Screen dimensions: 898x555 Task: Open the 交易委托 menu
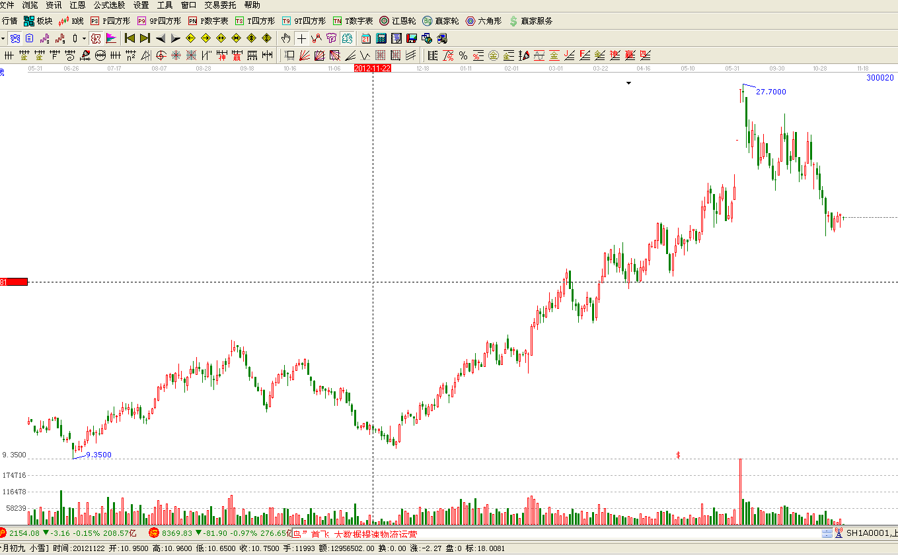tap(220, 5)
